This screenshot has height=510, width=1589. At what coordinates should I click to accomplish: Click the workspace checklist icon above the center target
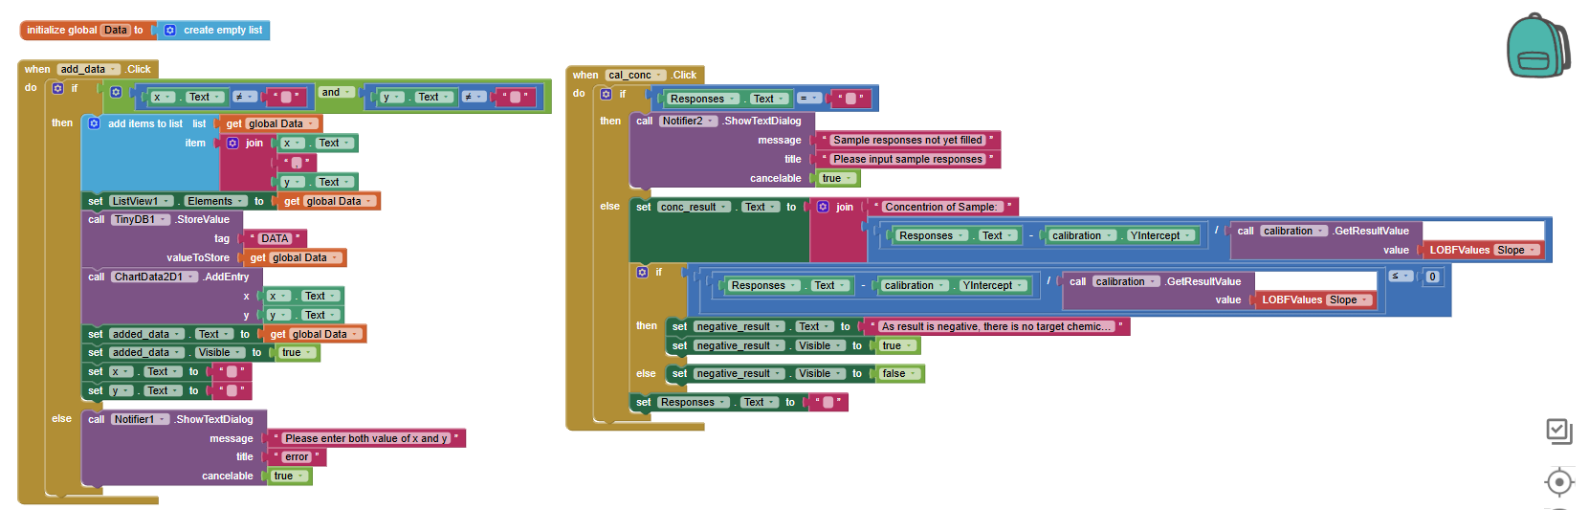coord(1559,432)
